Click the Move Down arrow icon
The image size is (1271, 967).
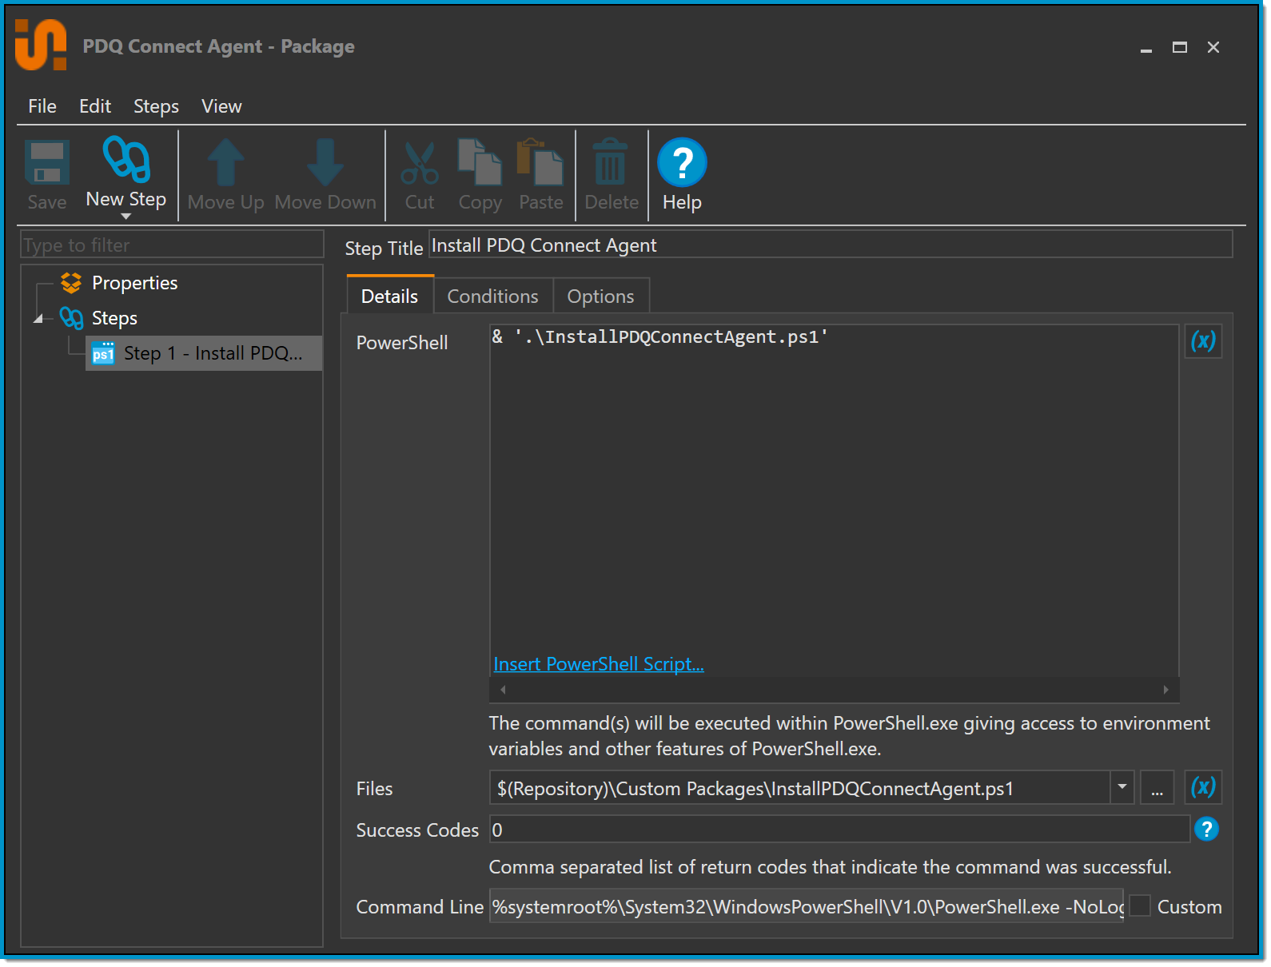[325, 163]
